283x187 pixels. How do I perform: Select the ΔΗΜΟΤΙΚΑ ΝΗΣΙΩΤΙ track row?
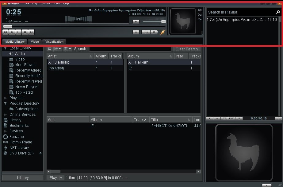[x=124, y=126]
